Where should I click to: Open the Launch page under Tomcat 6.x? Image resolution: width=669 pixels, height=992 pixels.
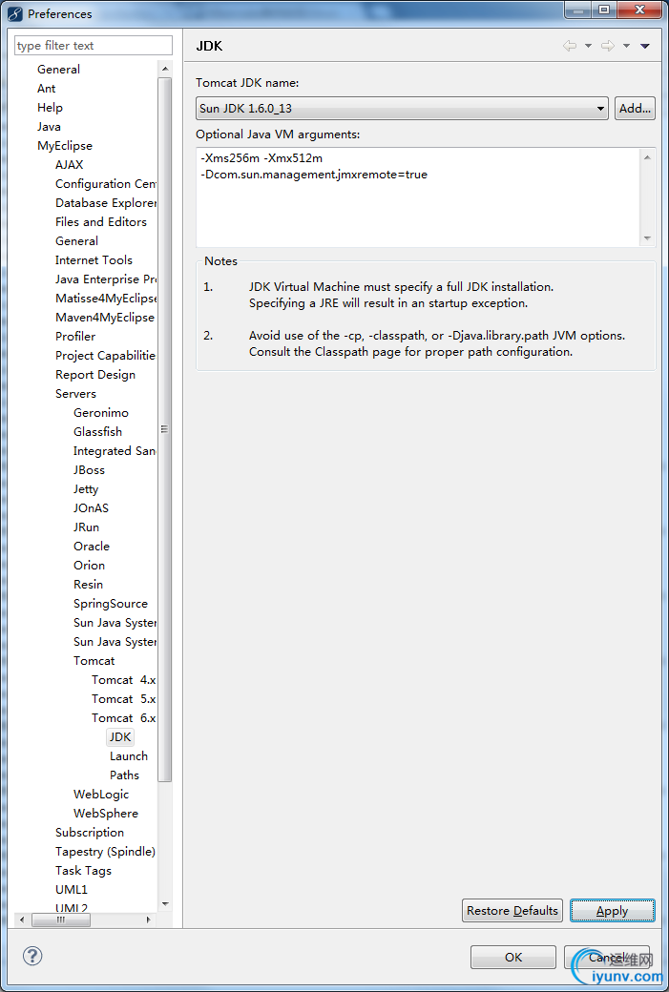tap(129, 755)
